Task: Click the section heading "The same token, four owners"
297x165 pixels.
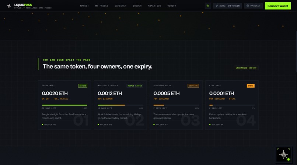Action: pyautogui.click(x=97, y=66)
